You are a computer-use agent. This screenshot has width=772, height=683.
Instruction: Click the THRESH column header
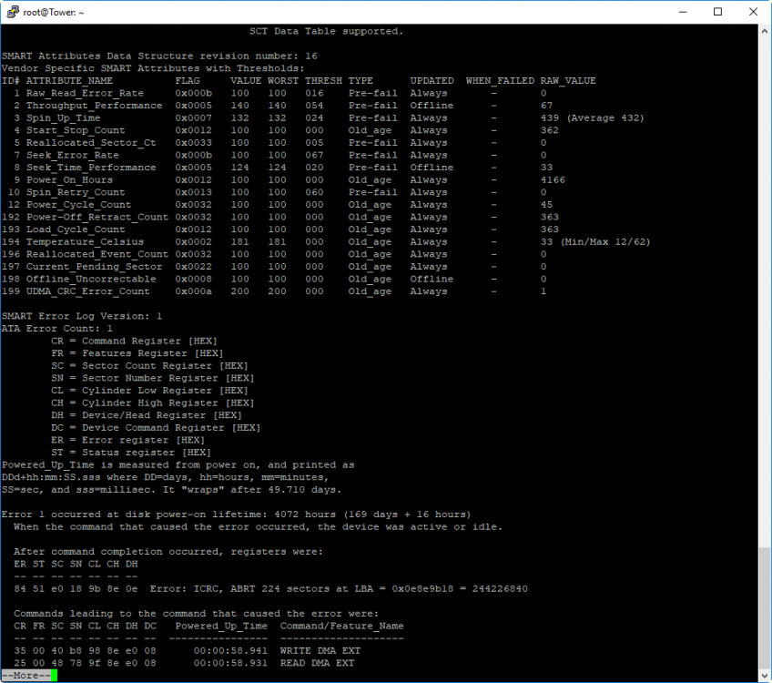(x=323, y=81)
